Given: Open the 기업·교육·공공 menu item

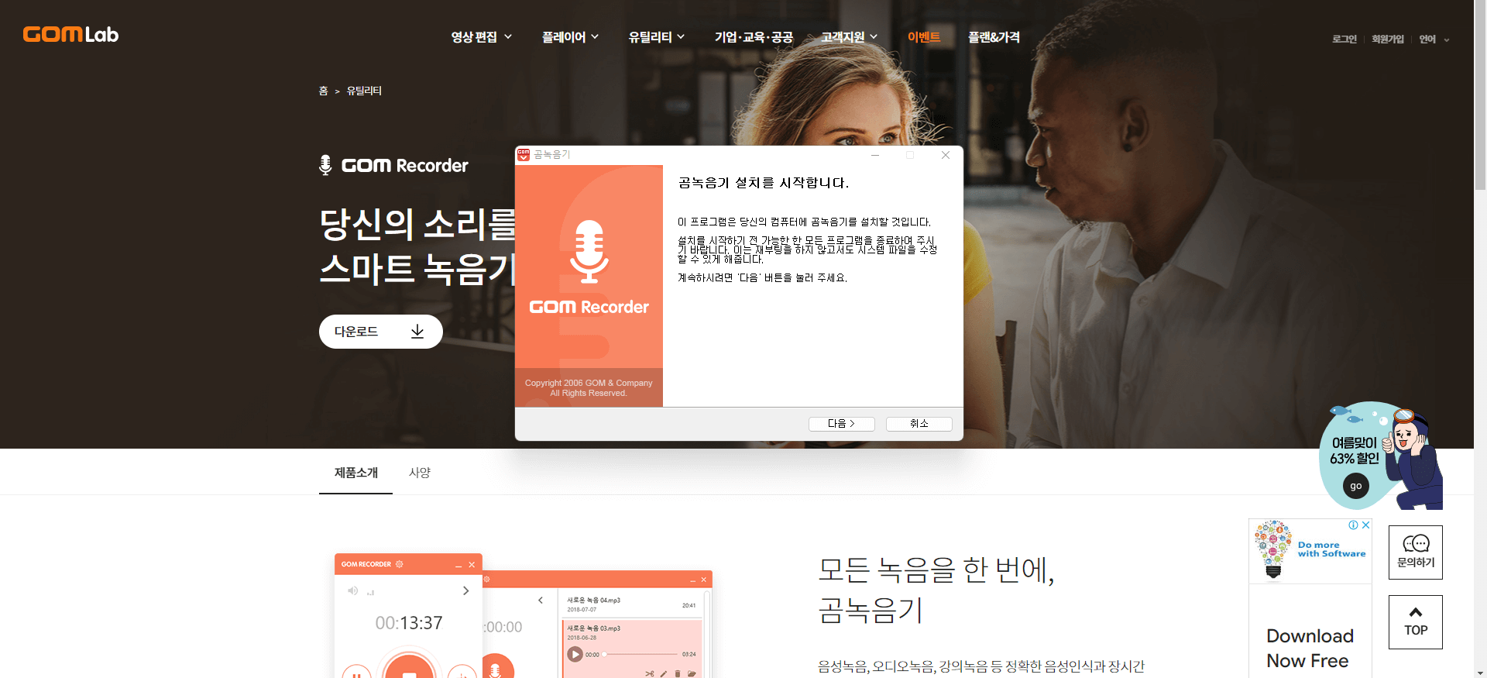Looking at the screenshot, I should (x=754, y=37).
